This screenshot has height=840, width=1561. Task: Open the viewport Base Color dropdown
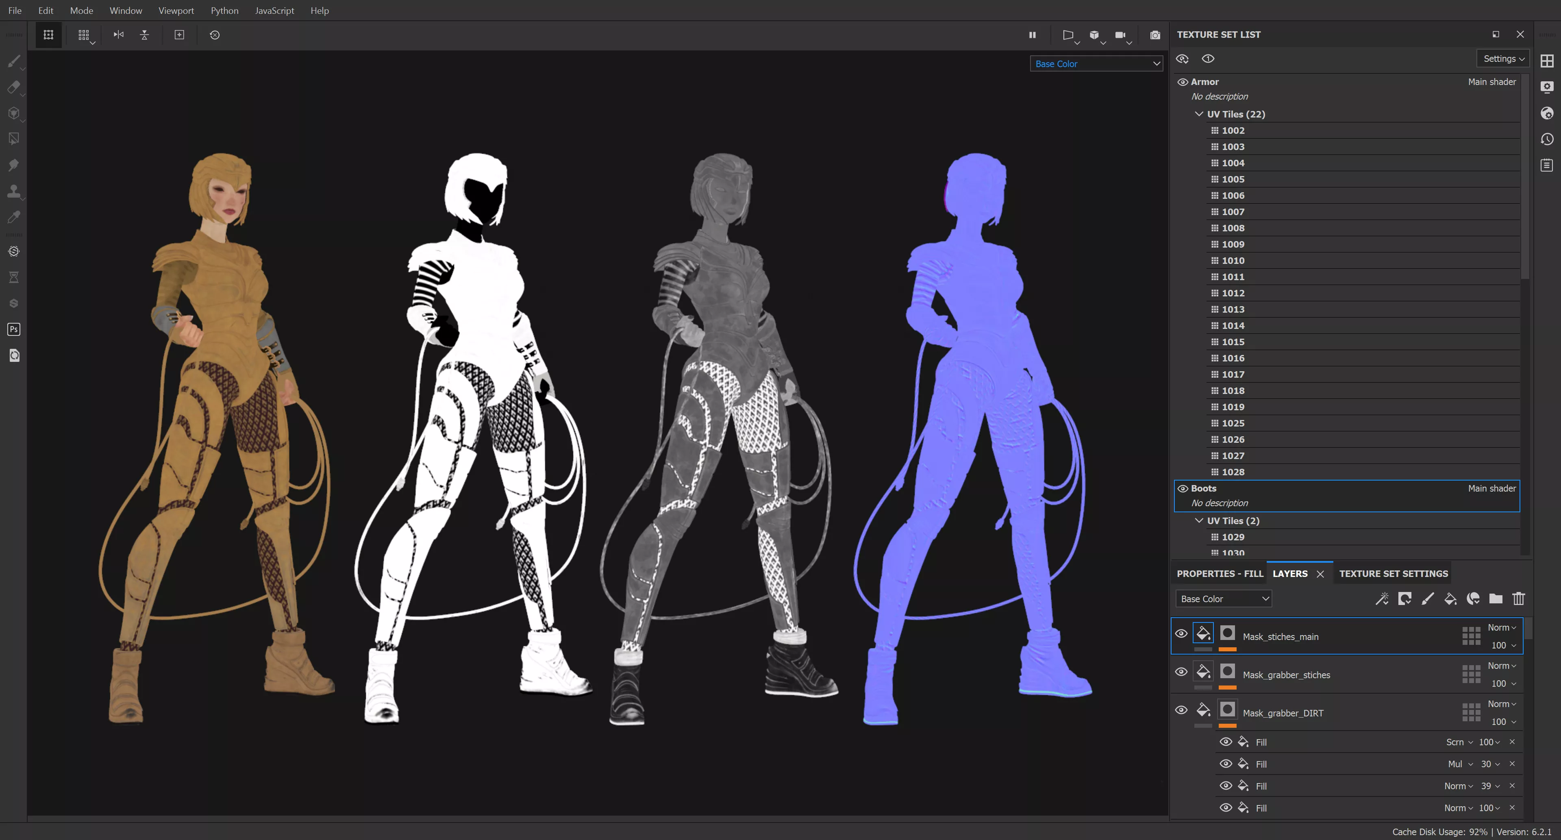(1096, 64)
